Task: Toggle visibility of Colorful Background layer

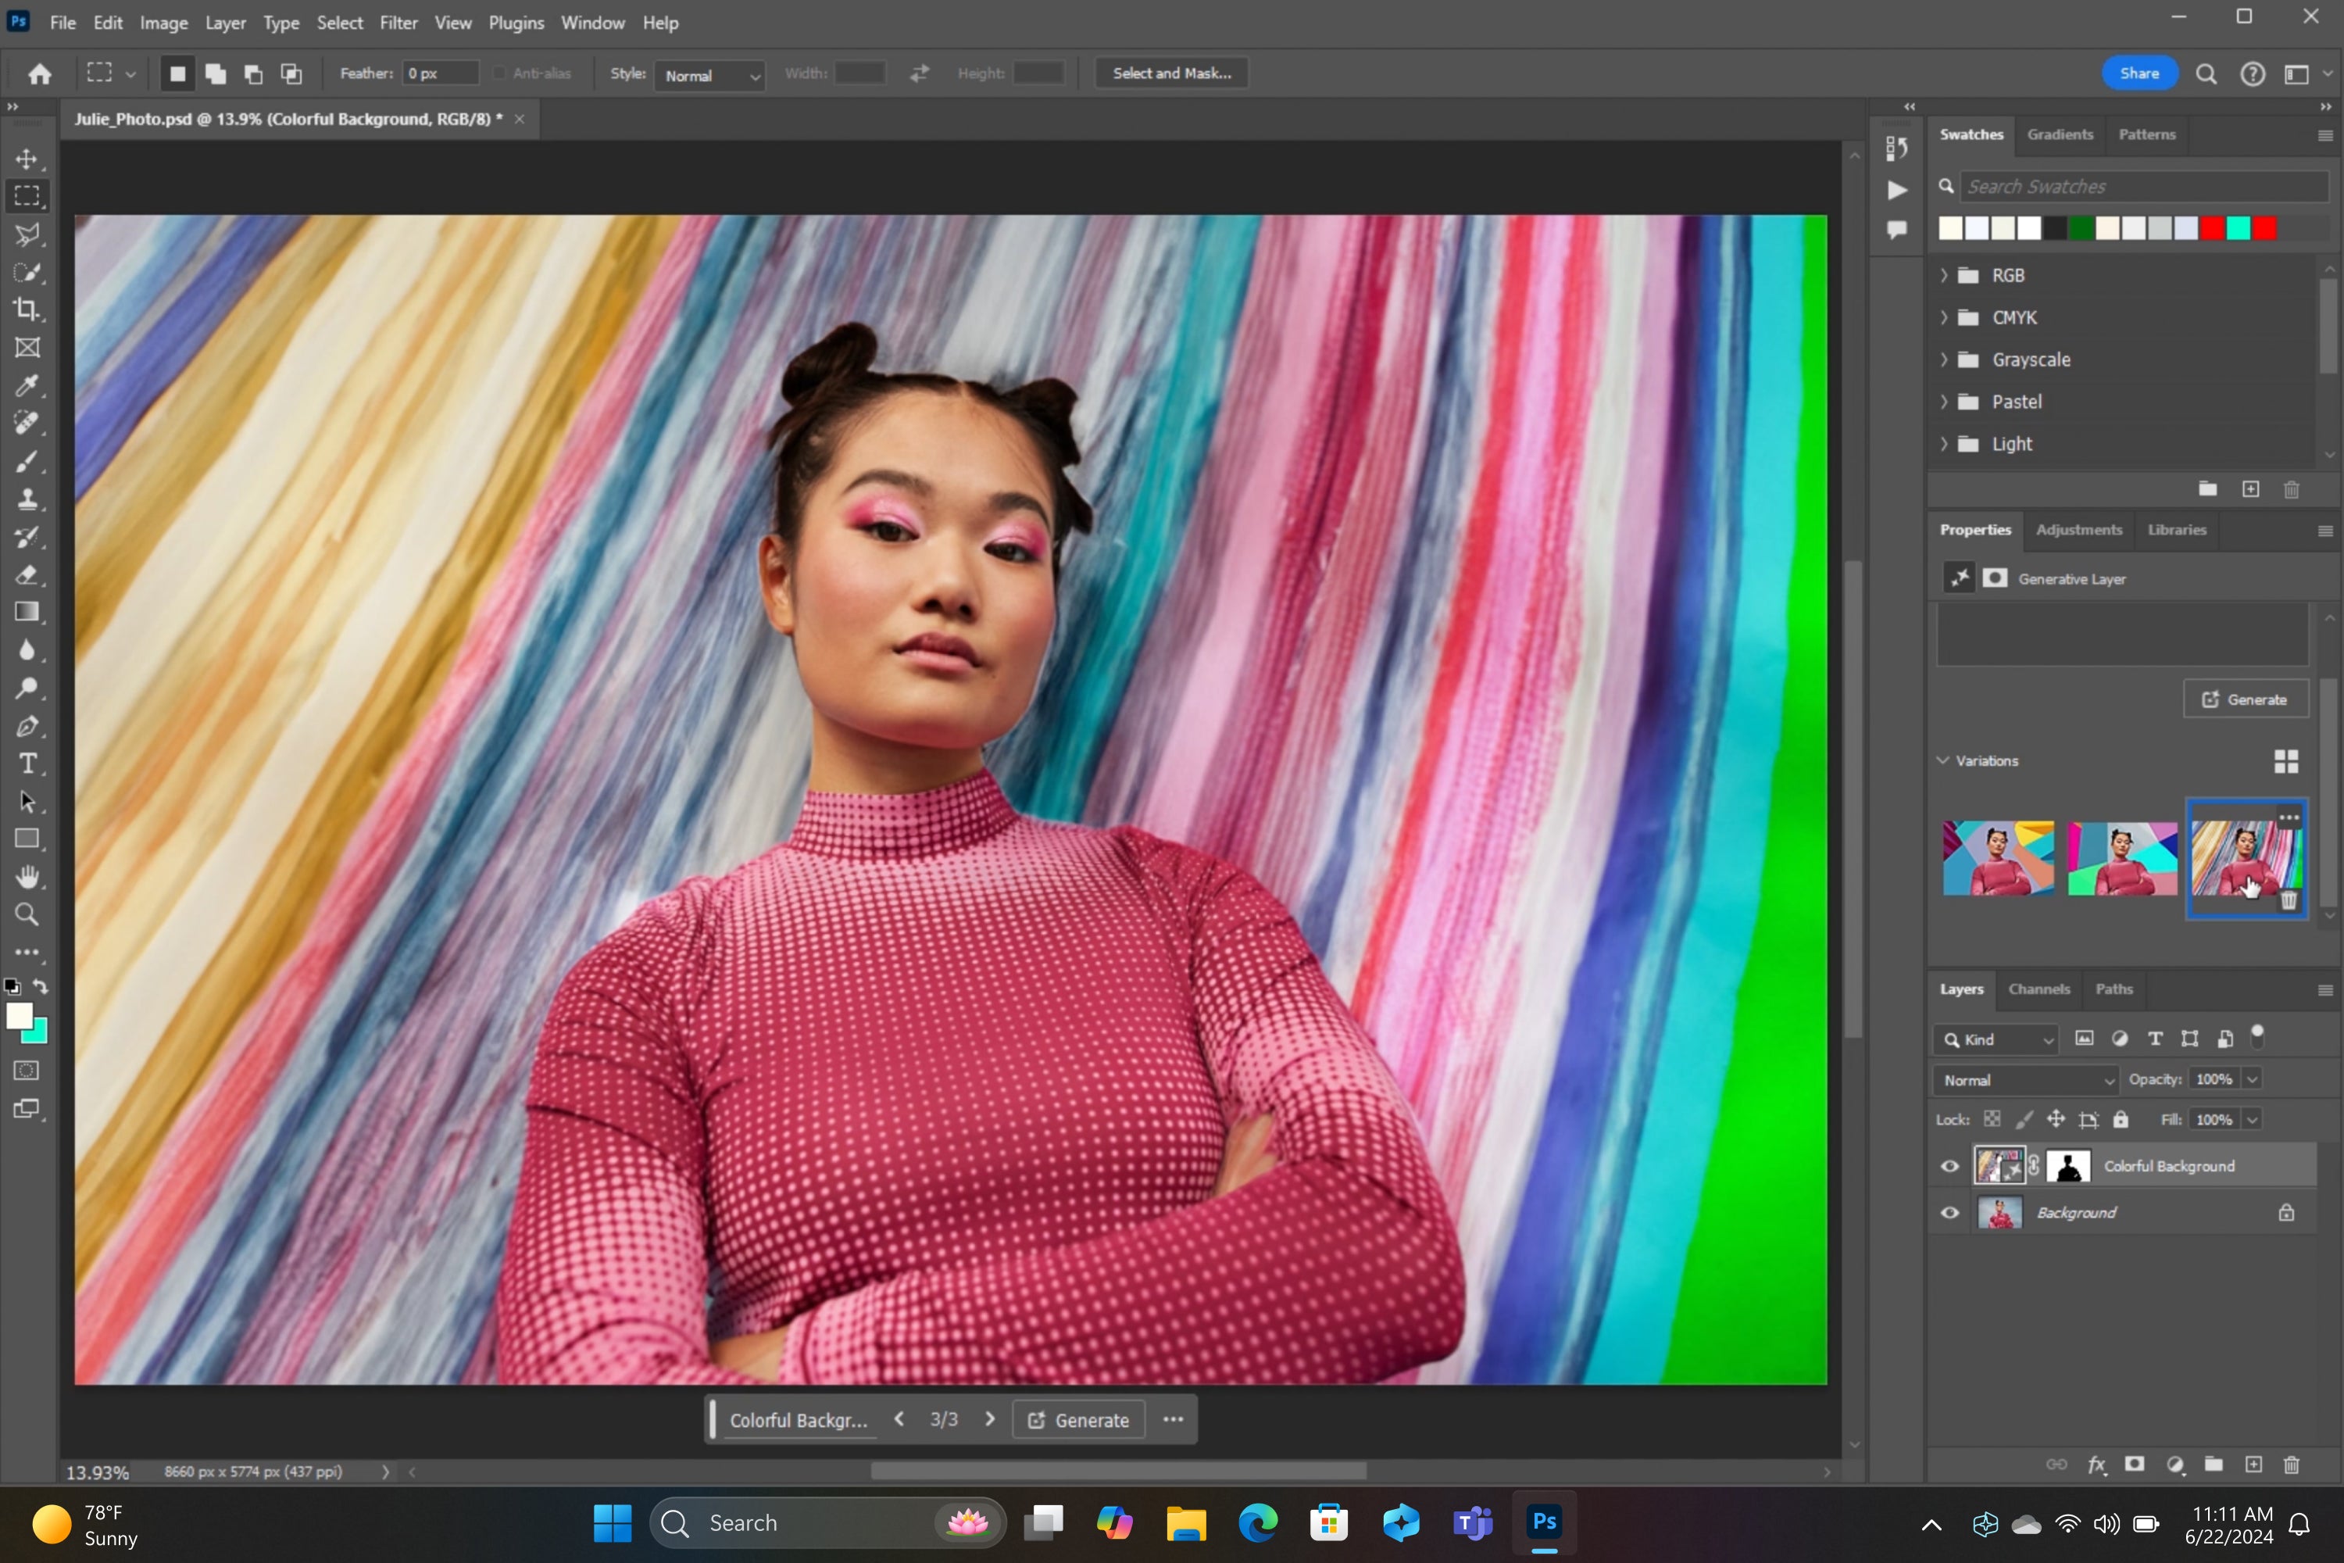Action: 1950,1165
